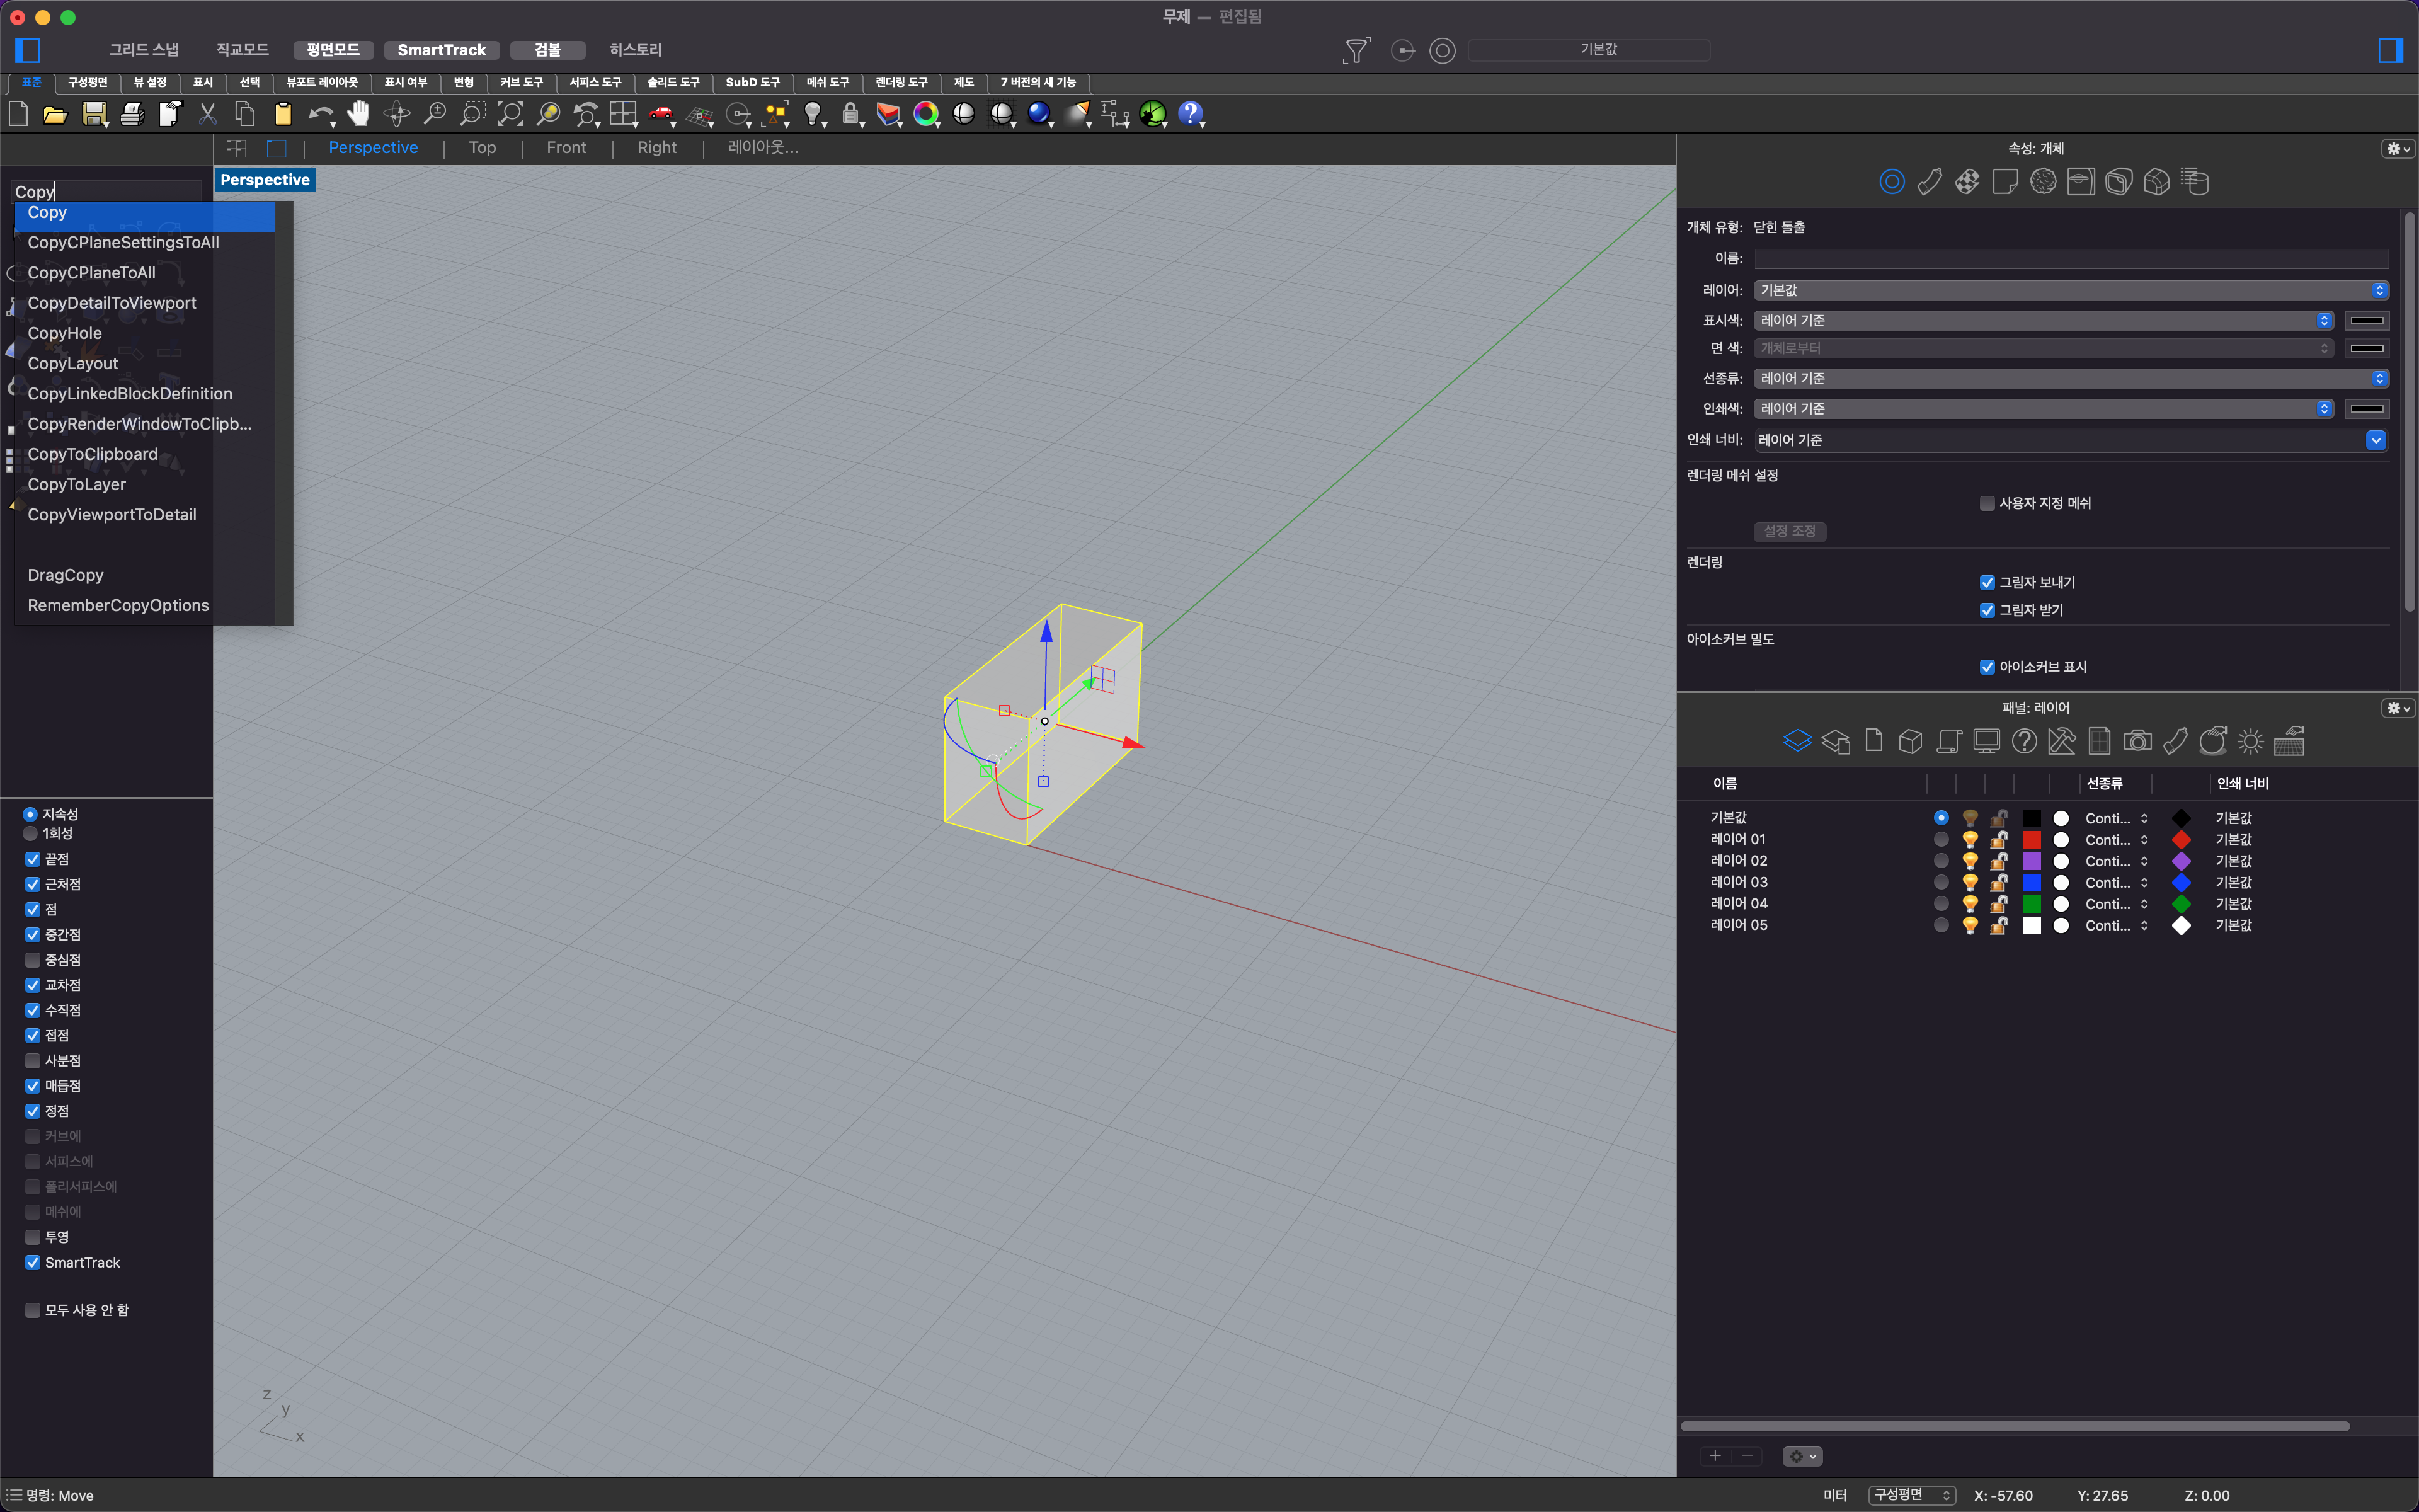
Task: Open the filter funnel icon in title bar
Action: [1356, 50]
